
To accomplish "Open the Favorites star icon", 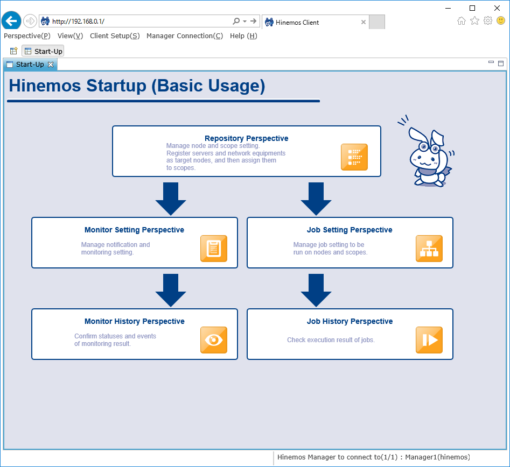I will coord(474,21).
